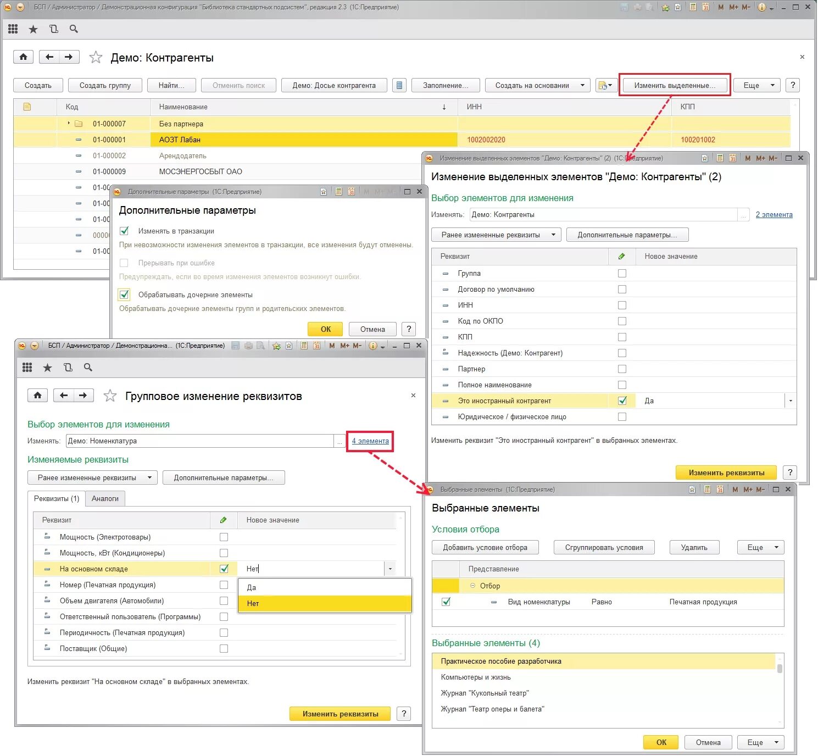
Task: Open 2 элемента link
Action: coord(774,214)
